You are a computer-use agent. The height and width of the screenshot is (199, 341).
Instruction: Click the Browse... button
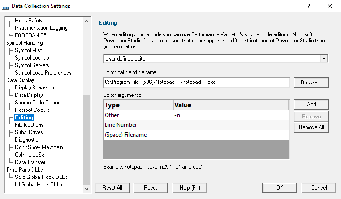point(311,82)
